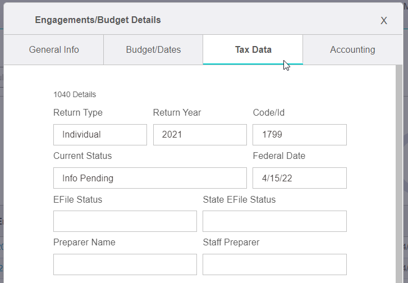
Task: Click the 1040 Details section heading
Action: [75, 94]
